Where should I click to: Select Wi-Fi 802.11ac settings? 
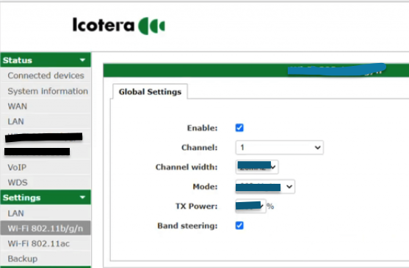pyautogui.click(x=46, y=244)
